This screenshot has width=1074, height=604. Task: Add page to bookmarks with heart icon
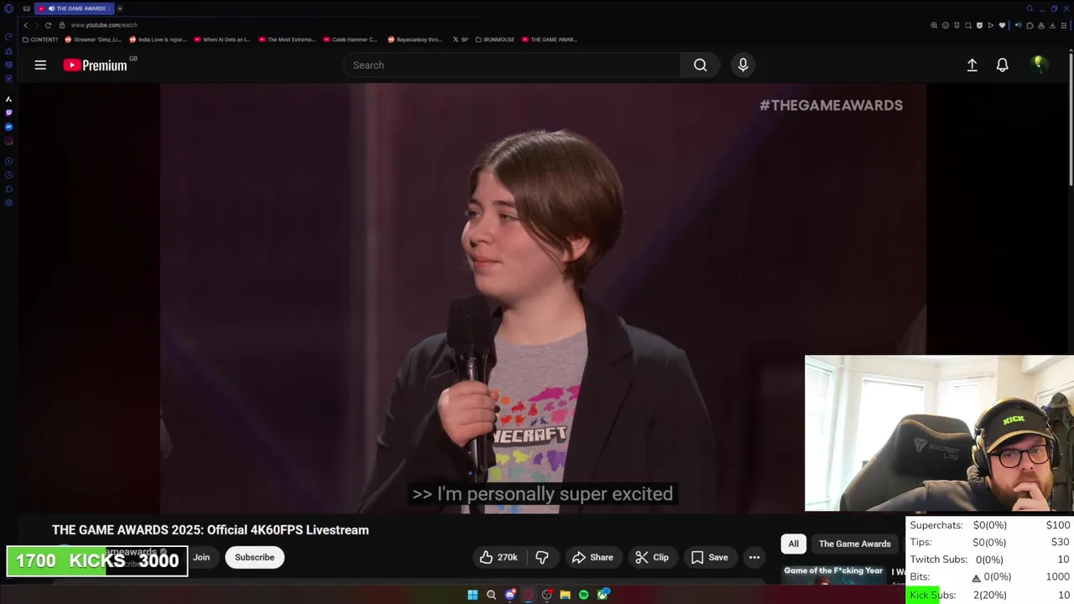(1002, 25)
